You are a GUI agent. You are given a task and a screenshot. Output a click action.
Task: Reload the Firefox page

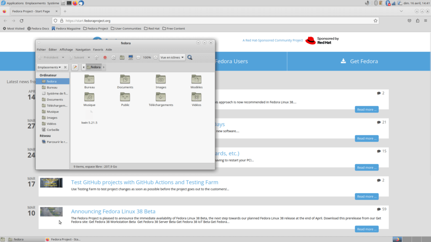[21, 21]
